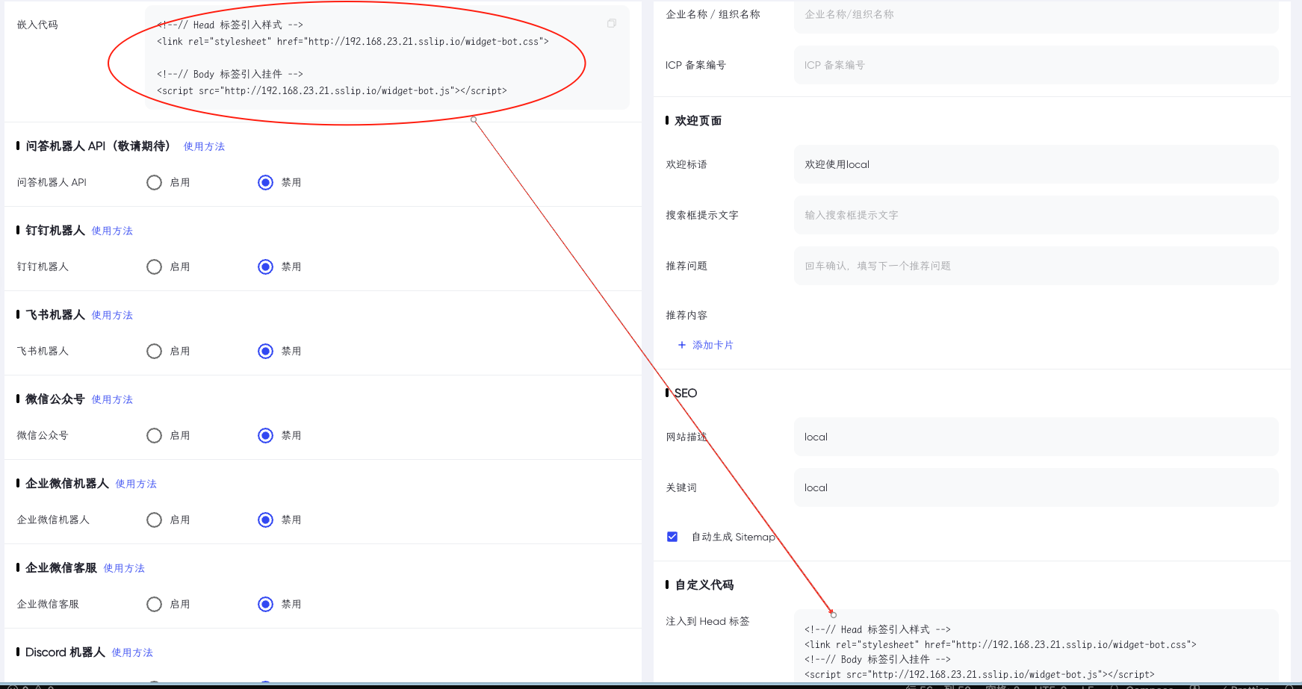Click the plus icon for 添加卡片
The width and height of the screenshot is (1302, 689).
[x=681, y=345]
